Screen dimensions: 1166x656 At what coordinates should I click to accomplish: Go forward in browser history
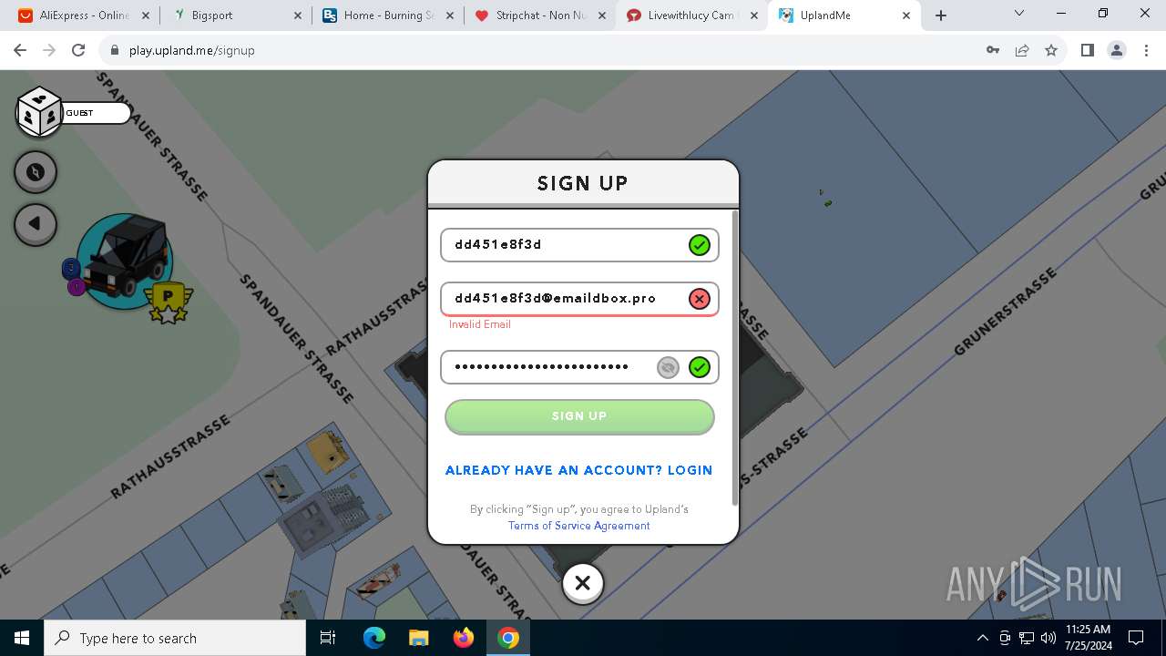click(x=49, y=50)
